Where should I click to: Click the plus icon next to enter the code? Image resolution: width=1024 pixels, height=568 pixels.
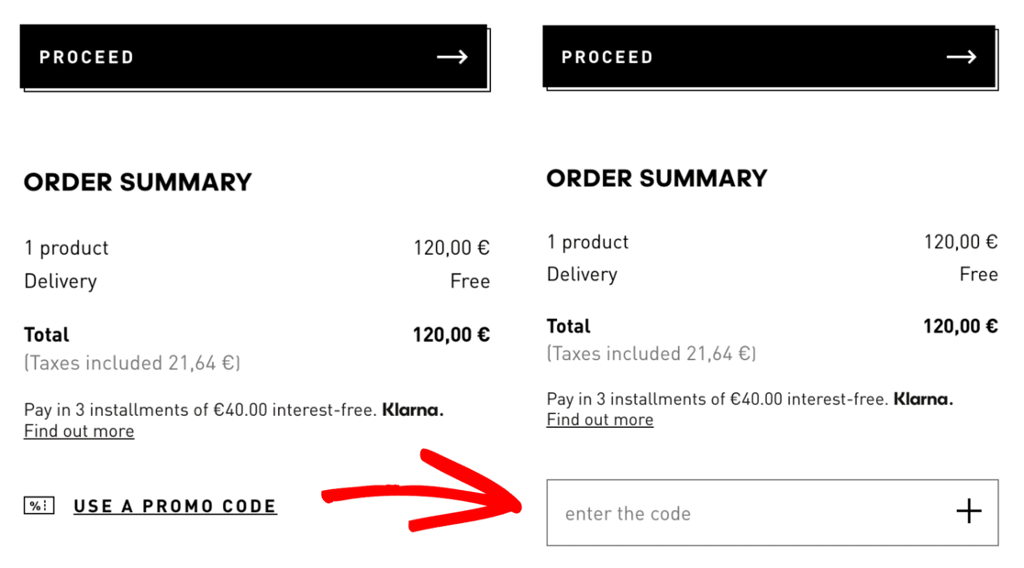(x=969, y=511)
